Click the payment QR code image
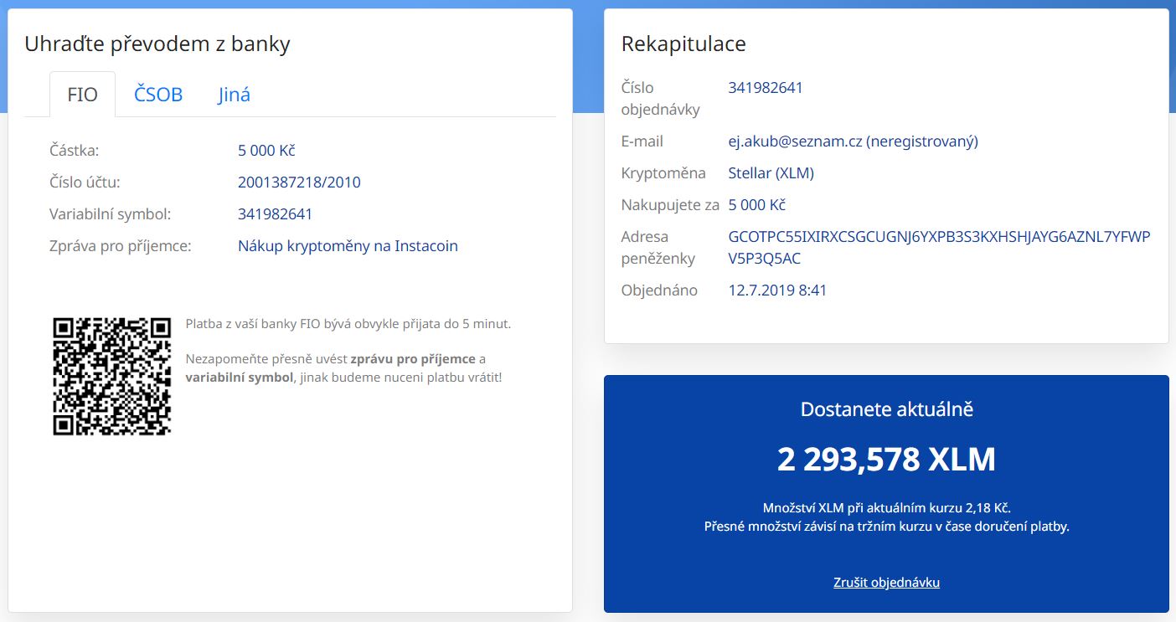 [112, 376]
